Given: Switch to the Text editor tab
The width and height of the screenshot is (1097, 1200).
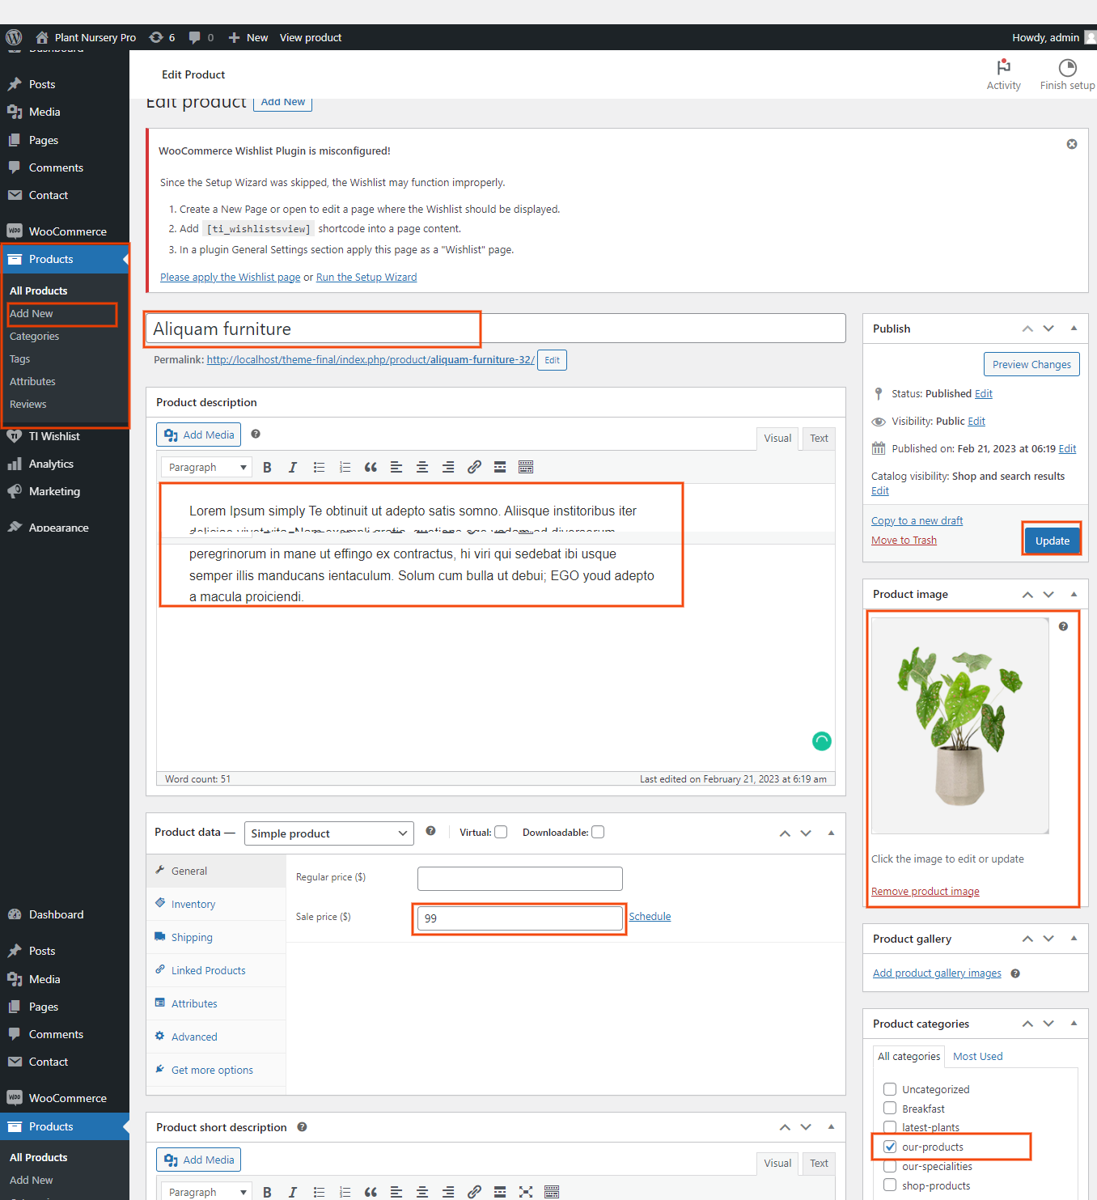Looking at the screenshot, I should tap(819, 439).
